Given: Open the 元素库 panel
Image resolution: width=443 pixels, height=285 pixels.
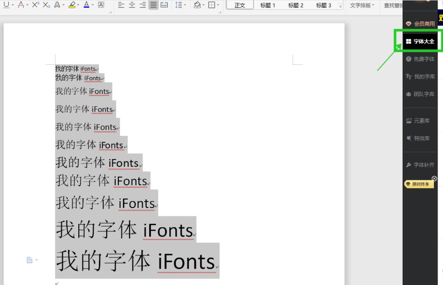Looking at the screenshot, I should 420,120.
